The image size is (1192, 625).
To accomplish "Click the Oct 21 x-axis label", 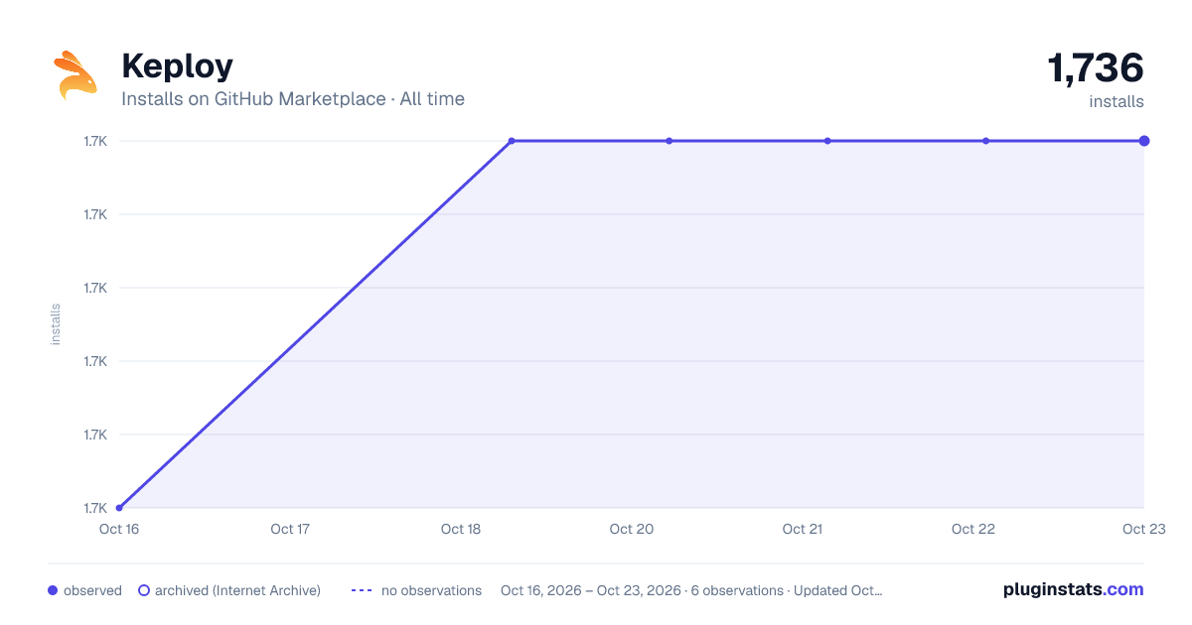I will [802, 529].
